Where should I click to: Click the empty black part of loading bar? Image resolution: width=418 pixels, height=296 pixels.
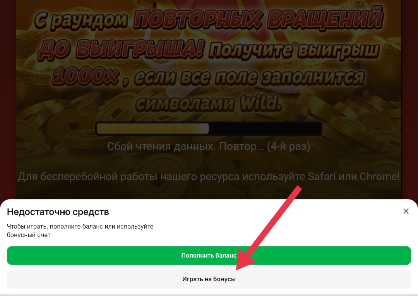tap(265, 129)
